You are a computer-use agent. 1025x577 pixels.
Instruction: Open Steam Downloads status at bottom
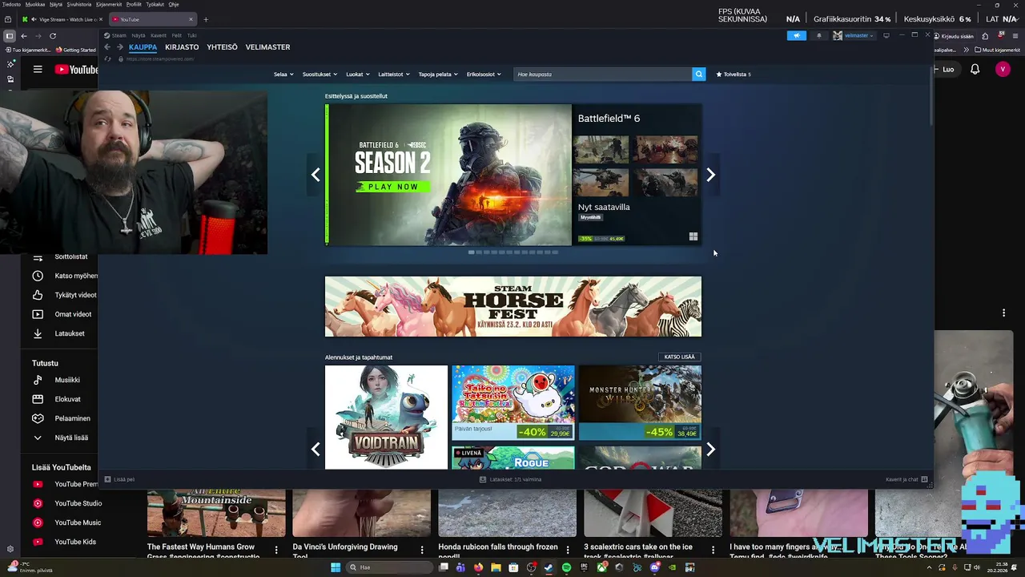(511, 479)
